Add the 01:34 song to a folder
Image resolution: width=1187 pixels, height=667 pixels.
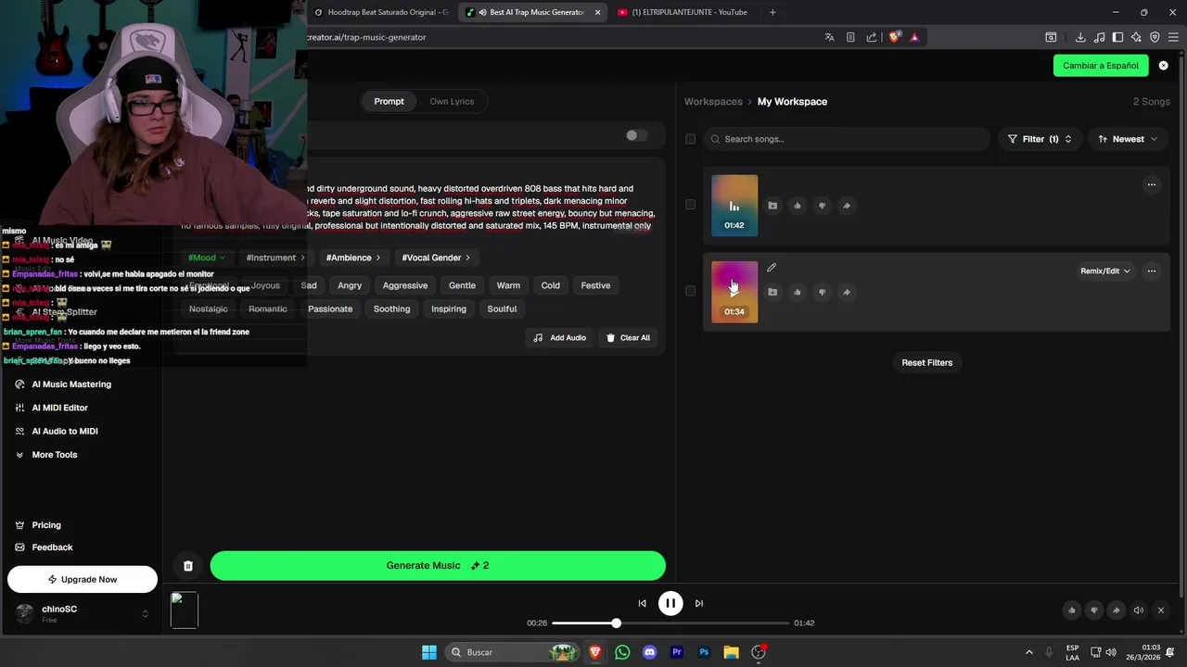tap(772, 292)
